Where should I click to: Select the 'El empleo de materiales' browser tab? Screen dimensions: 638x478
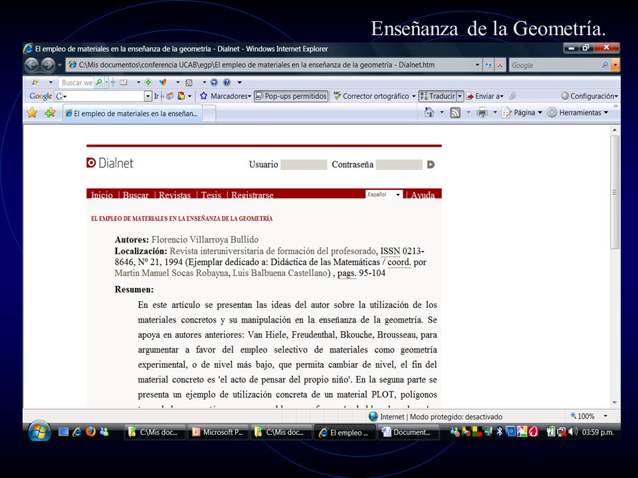point(132,114)
